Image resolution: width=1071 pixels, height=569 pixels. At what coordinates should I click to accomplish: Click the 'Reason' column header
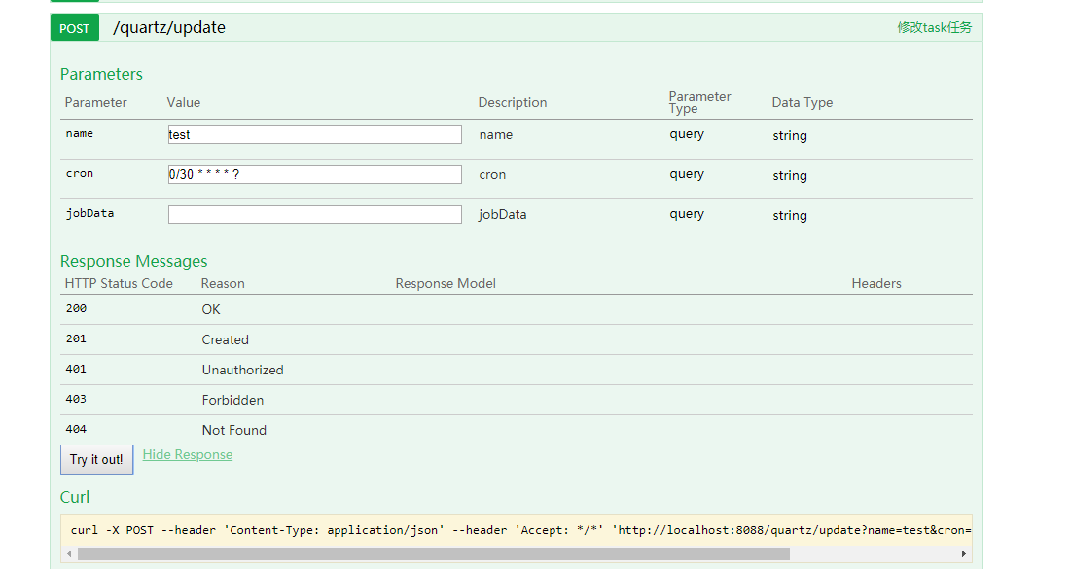[x=223, y=283]
